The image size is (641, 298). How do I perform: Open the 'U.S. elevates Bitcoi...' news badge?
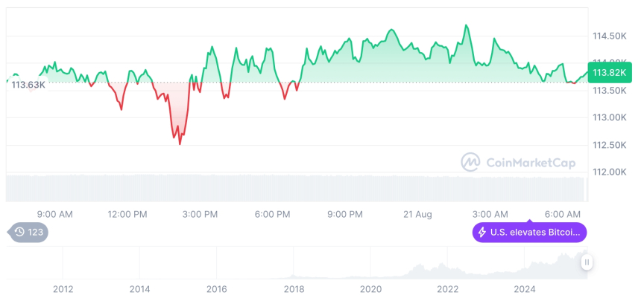point(529,233)
